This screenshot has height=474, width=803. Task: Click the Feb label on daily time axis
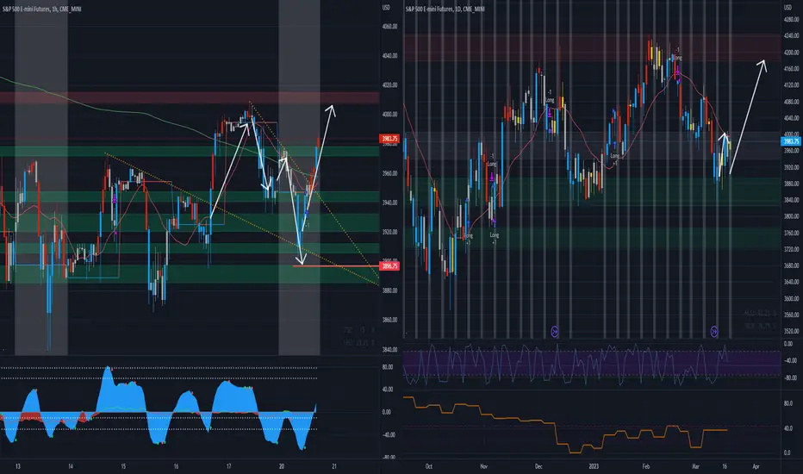pos(646,466)
